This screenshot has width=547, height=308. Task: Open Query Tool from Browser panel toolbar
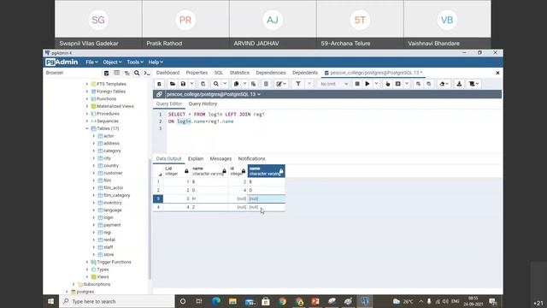point(106,73)
